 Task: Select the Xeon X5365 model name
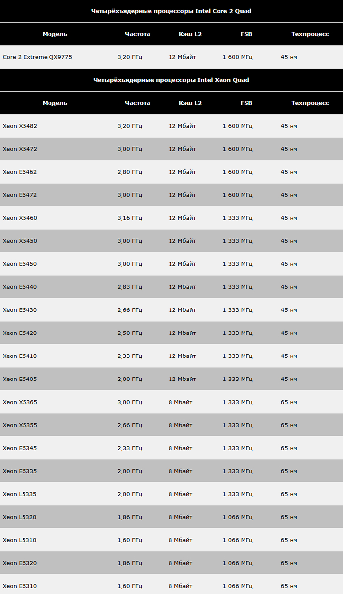[20, 403]
